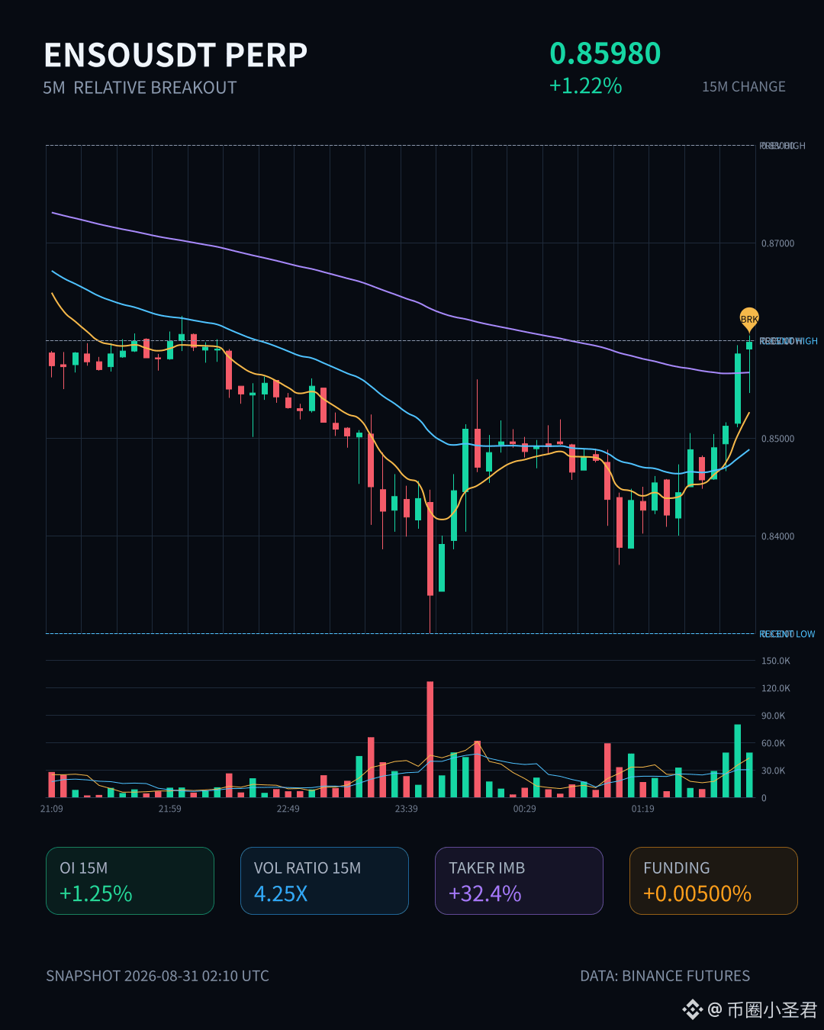Viewport: 824px width, 1030px height.
Task: Click the 21:09 time axis label
Action: [52, 809]
